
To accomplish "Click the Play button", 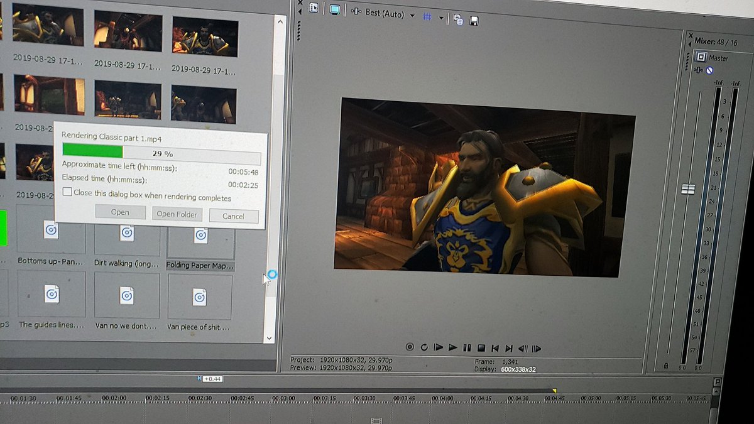I will coord(452,347).
